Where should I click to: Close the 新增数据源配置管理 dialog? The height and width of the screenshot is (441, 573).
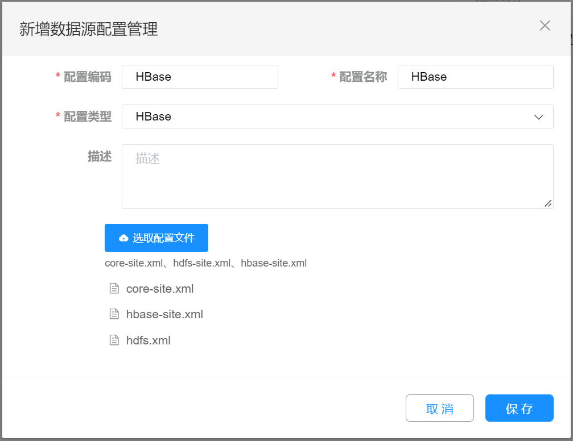coord(545,26)
